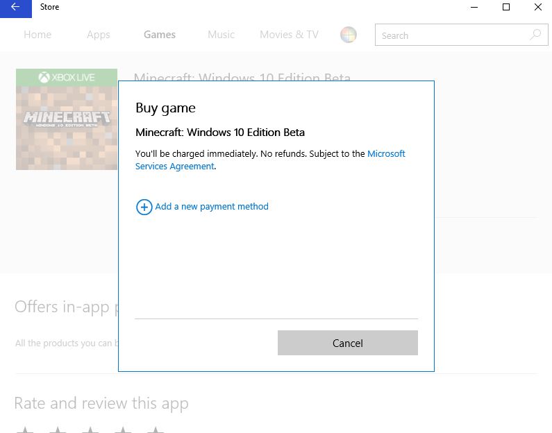Open the Movies & TV tab

coord(289,35)
